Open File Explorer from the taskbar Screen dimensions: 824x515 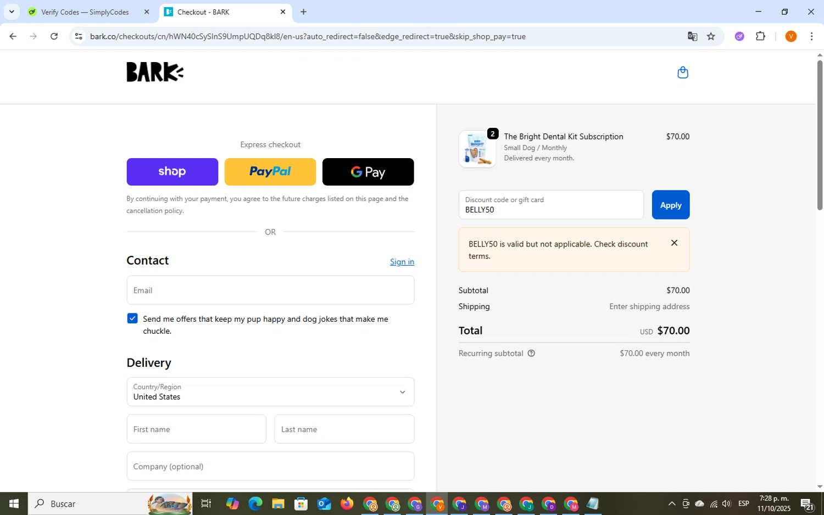tap(278, 503)
